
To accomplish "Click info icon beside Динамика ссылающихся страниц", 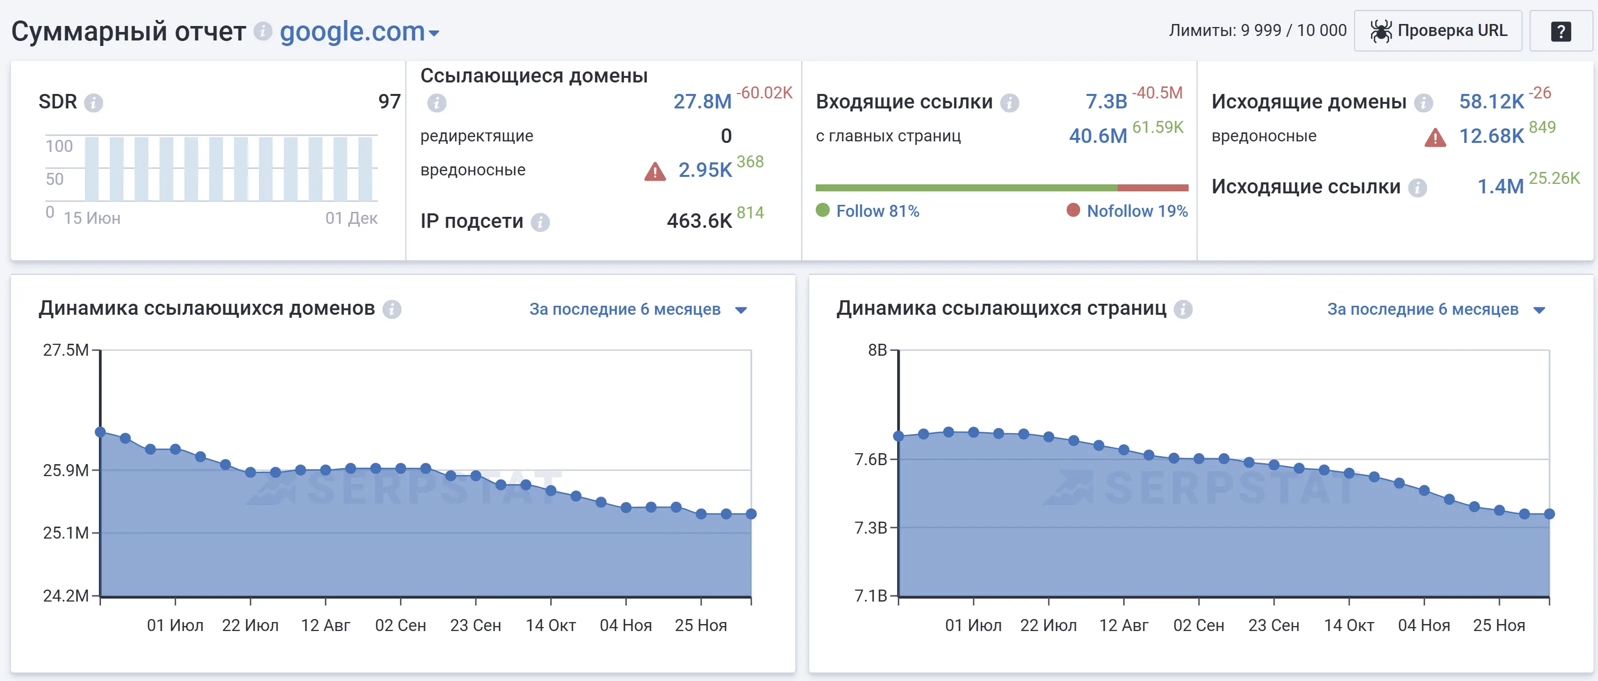I will click(1183, 309).
